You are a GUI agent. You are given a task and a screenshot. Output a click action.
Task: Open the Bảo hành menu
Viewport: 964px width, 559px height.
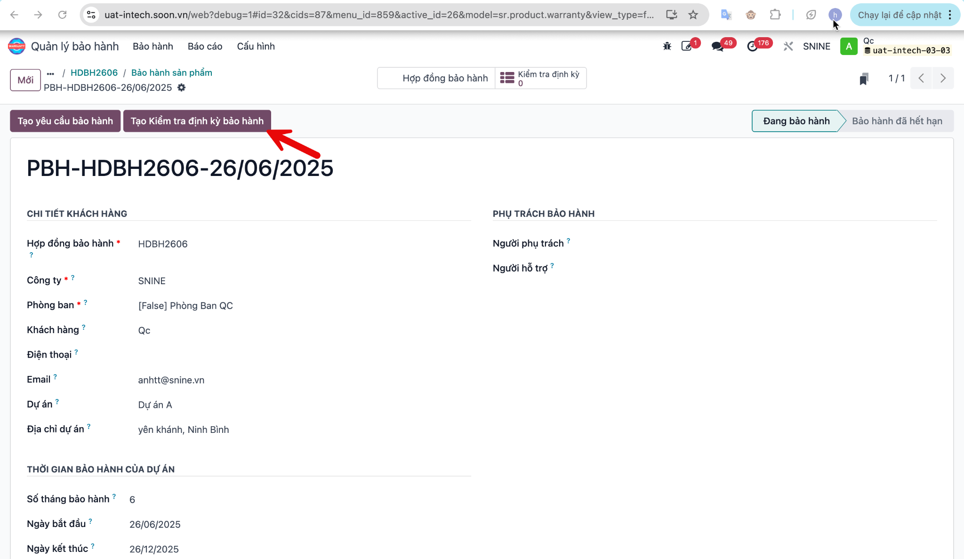tap(153, 46)
